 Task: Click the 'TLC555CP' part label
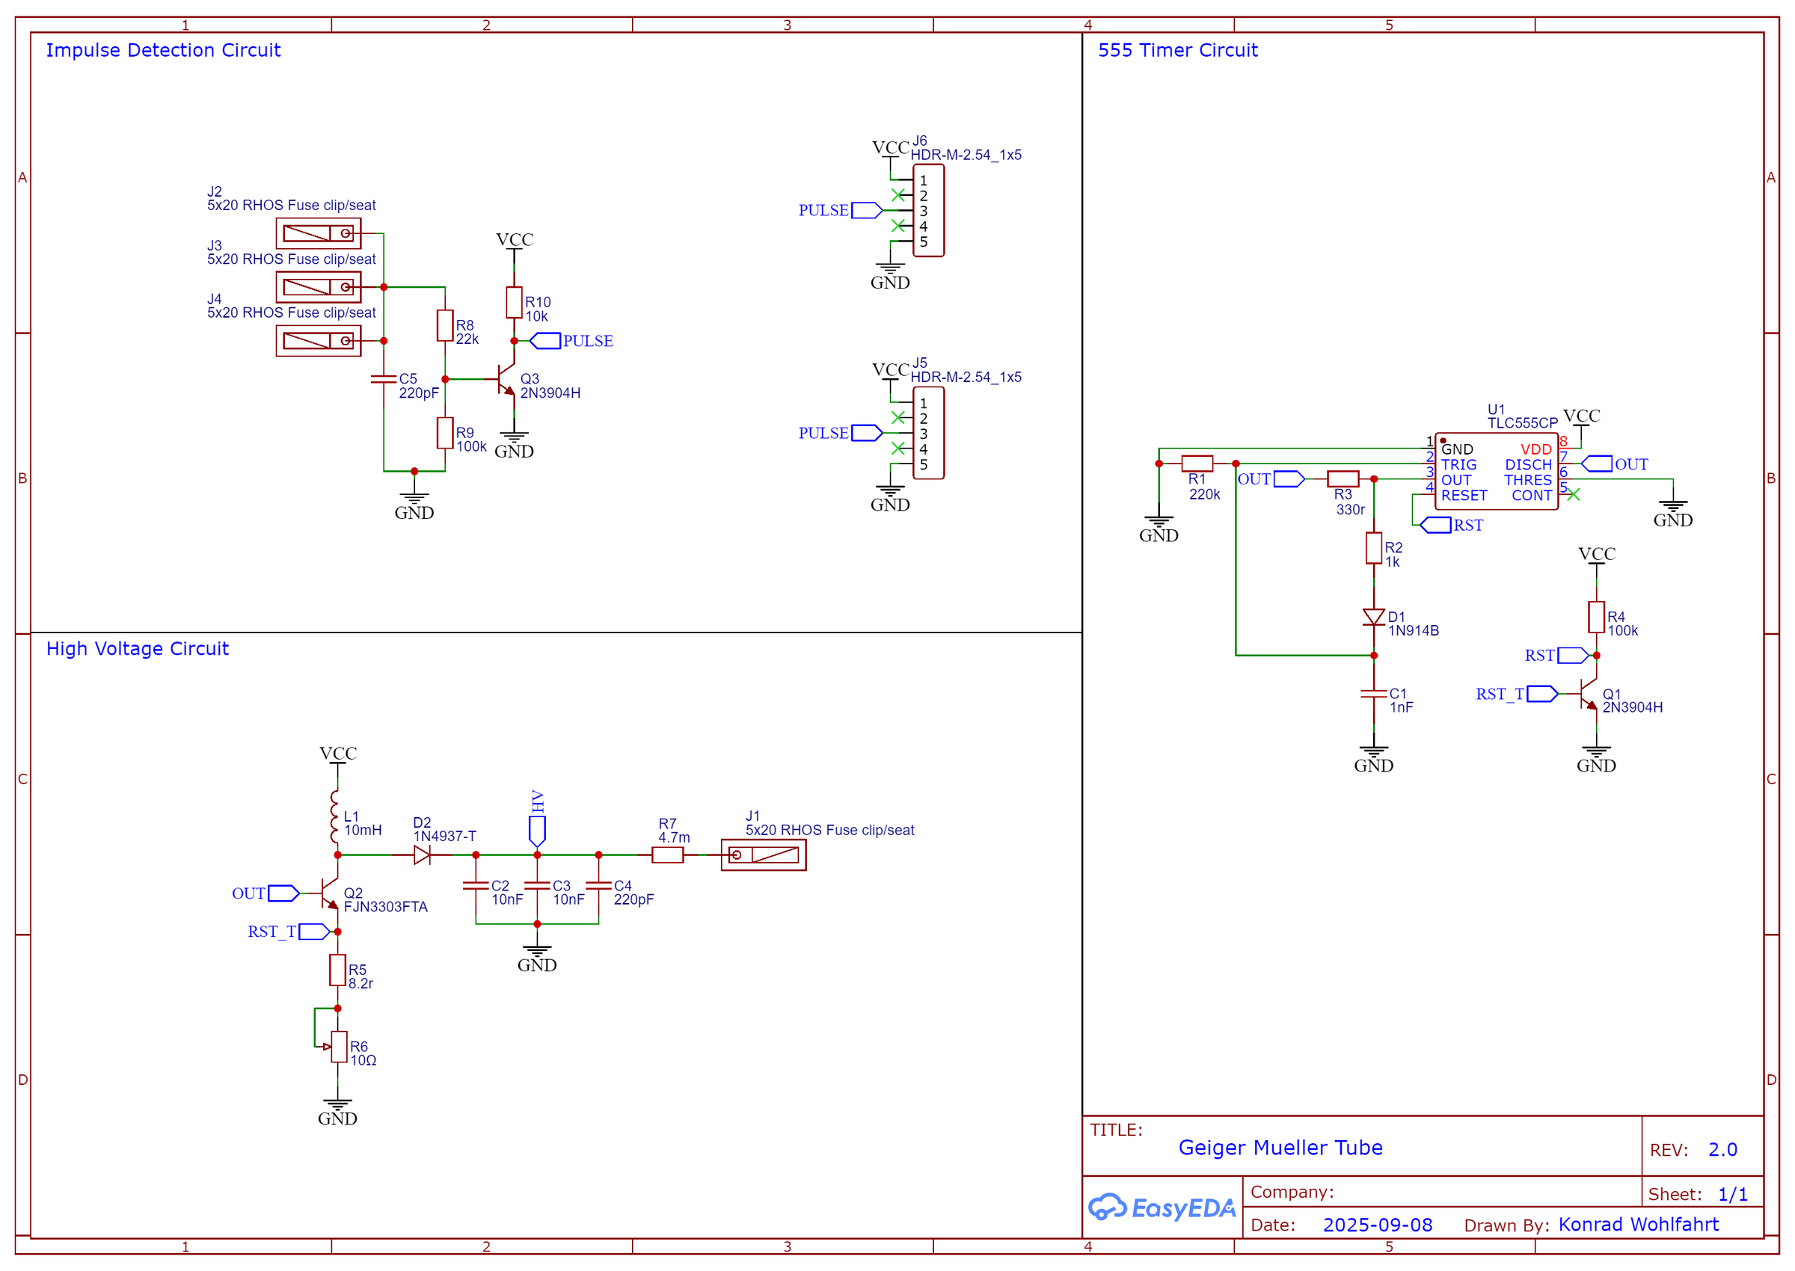(x=1522, y=423)
